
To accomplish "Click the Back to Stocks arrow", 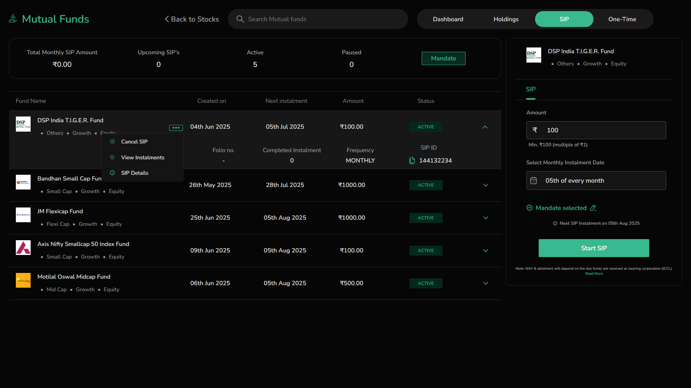I will coord(167,19).
